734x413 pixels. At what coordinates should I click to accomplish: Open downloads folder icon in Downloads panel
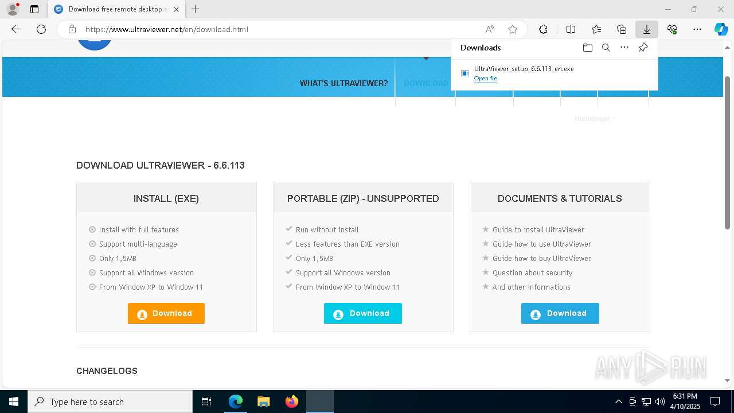[587, 48]
